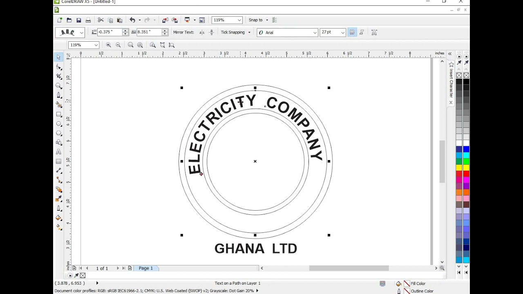Select the Interactive Fill tool
Image resolution: width=523 pixels, height=294 pixels.
59,227
